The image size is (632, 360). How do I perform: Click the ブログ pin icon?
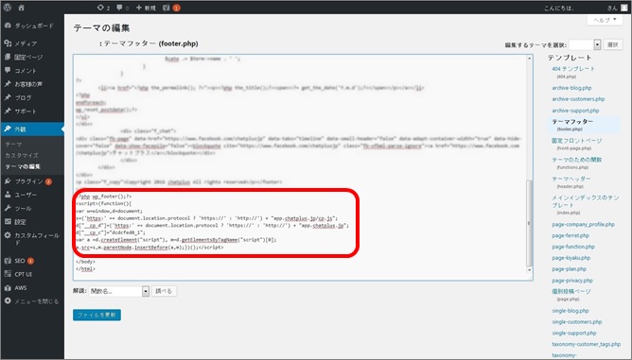point(8,97)
